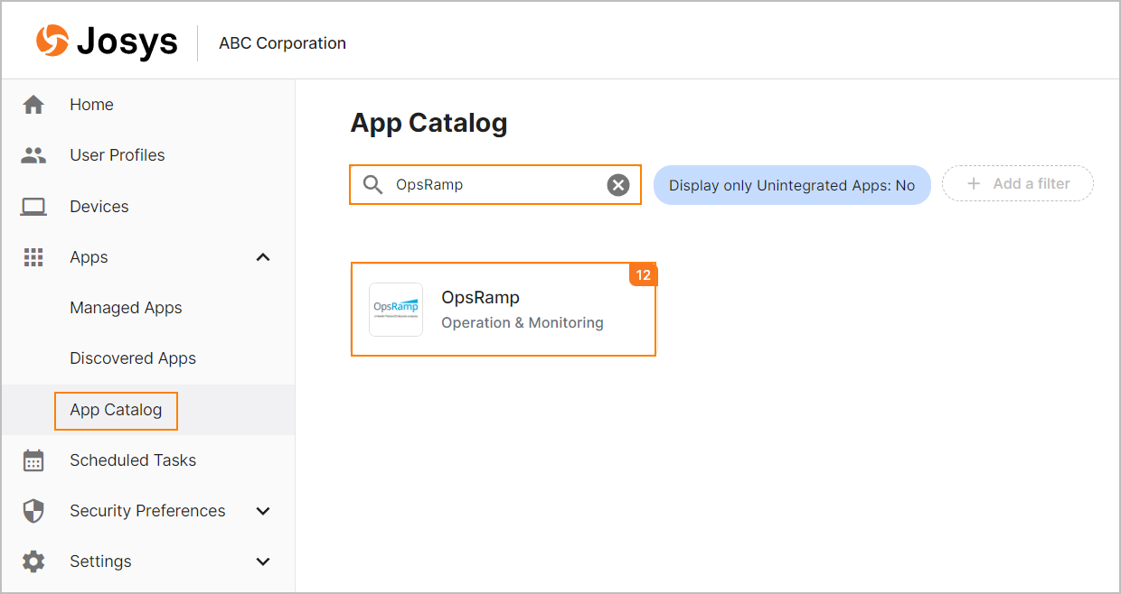1121x594 pixels.
Task: Click the Scheduled Tasks calendar icon
Action: click(33, 460)
